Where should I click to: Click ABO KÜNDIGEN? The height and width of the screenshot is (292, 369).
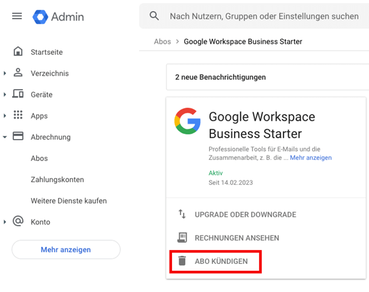(221, 261)
